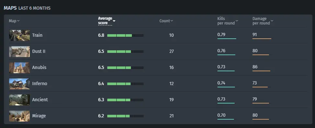Click the Average score column header label
This screenshot has width=315, height=128.
(105, 21)
